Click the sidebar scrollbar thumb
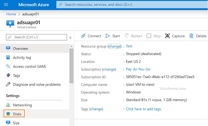This screenshot has height=126, width=208. click(71, 66)
